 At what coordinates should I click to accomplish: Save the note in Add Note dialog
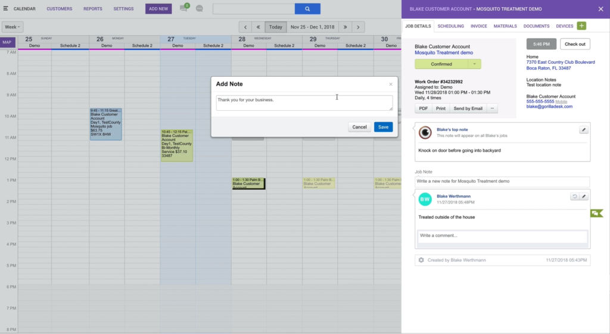383,127
